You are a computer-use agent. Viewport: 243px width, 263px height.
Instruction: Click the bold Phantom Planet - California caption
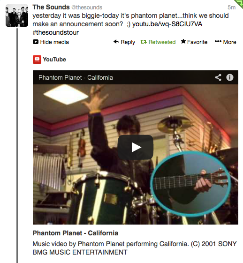coord(76,233)
